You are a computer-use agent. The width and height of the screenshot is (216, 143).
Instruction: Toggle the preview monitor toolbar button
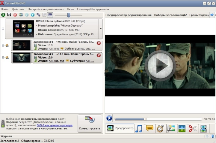point(50,15)
